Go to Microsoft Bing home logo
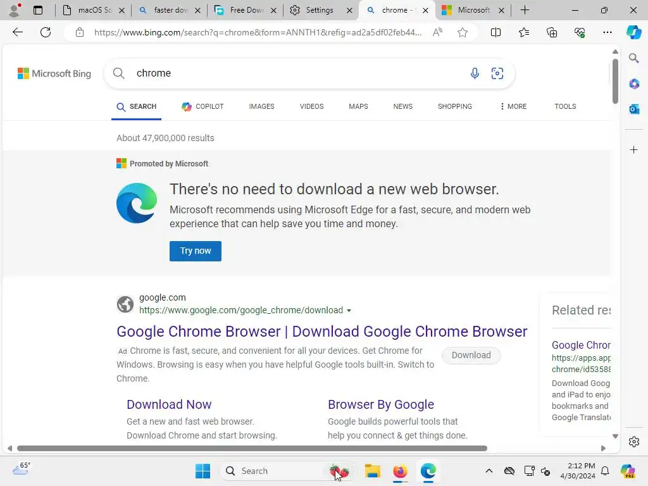This screenshot has height=486, width=648. tap(54, 73)
